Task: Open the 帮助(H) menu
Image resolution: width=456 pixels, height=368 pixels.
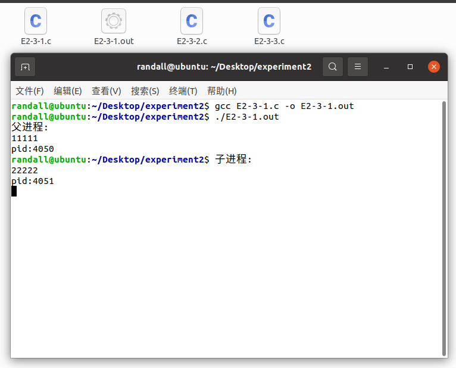Action: click(221, 91)
